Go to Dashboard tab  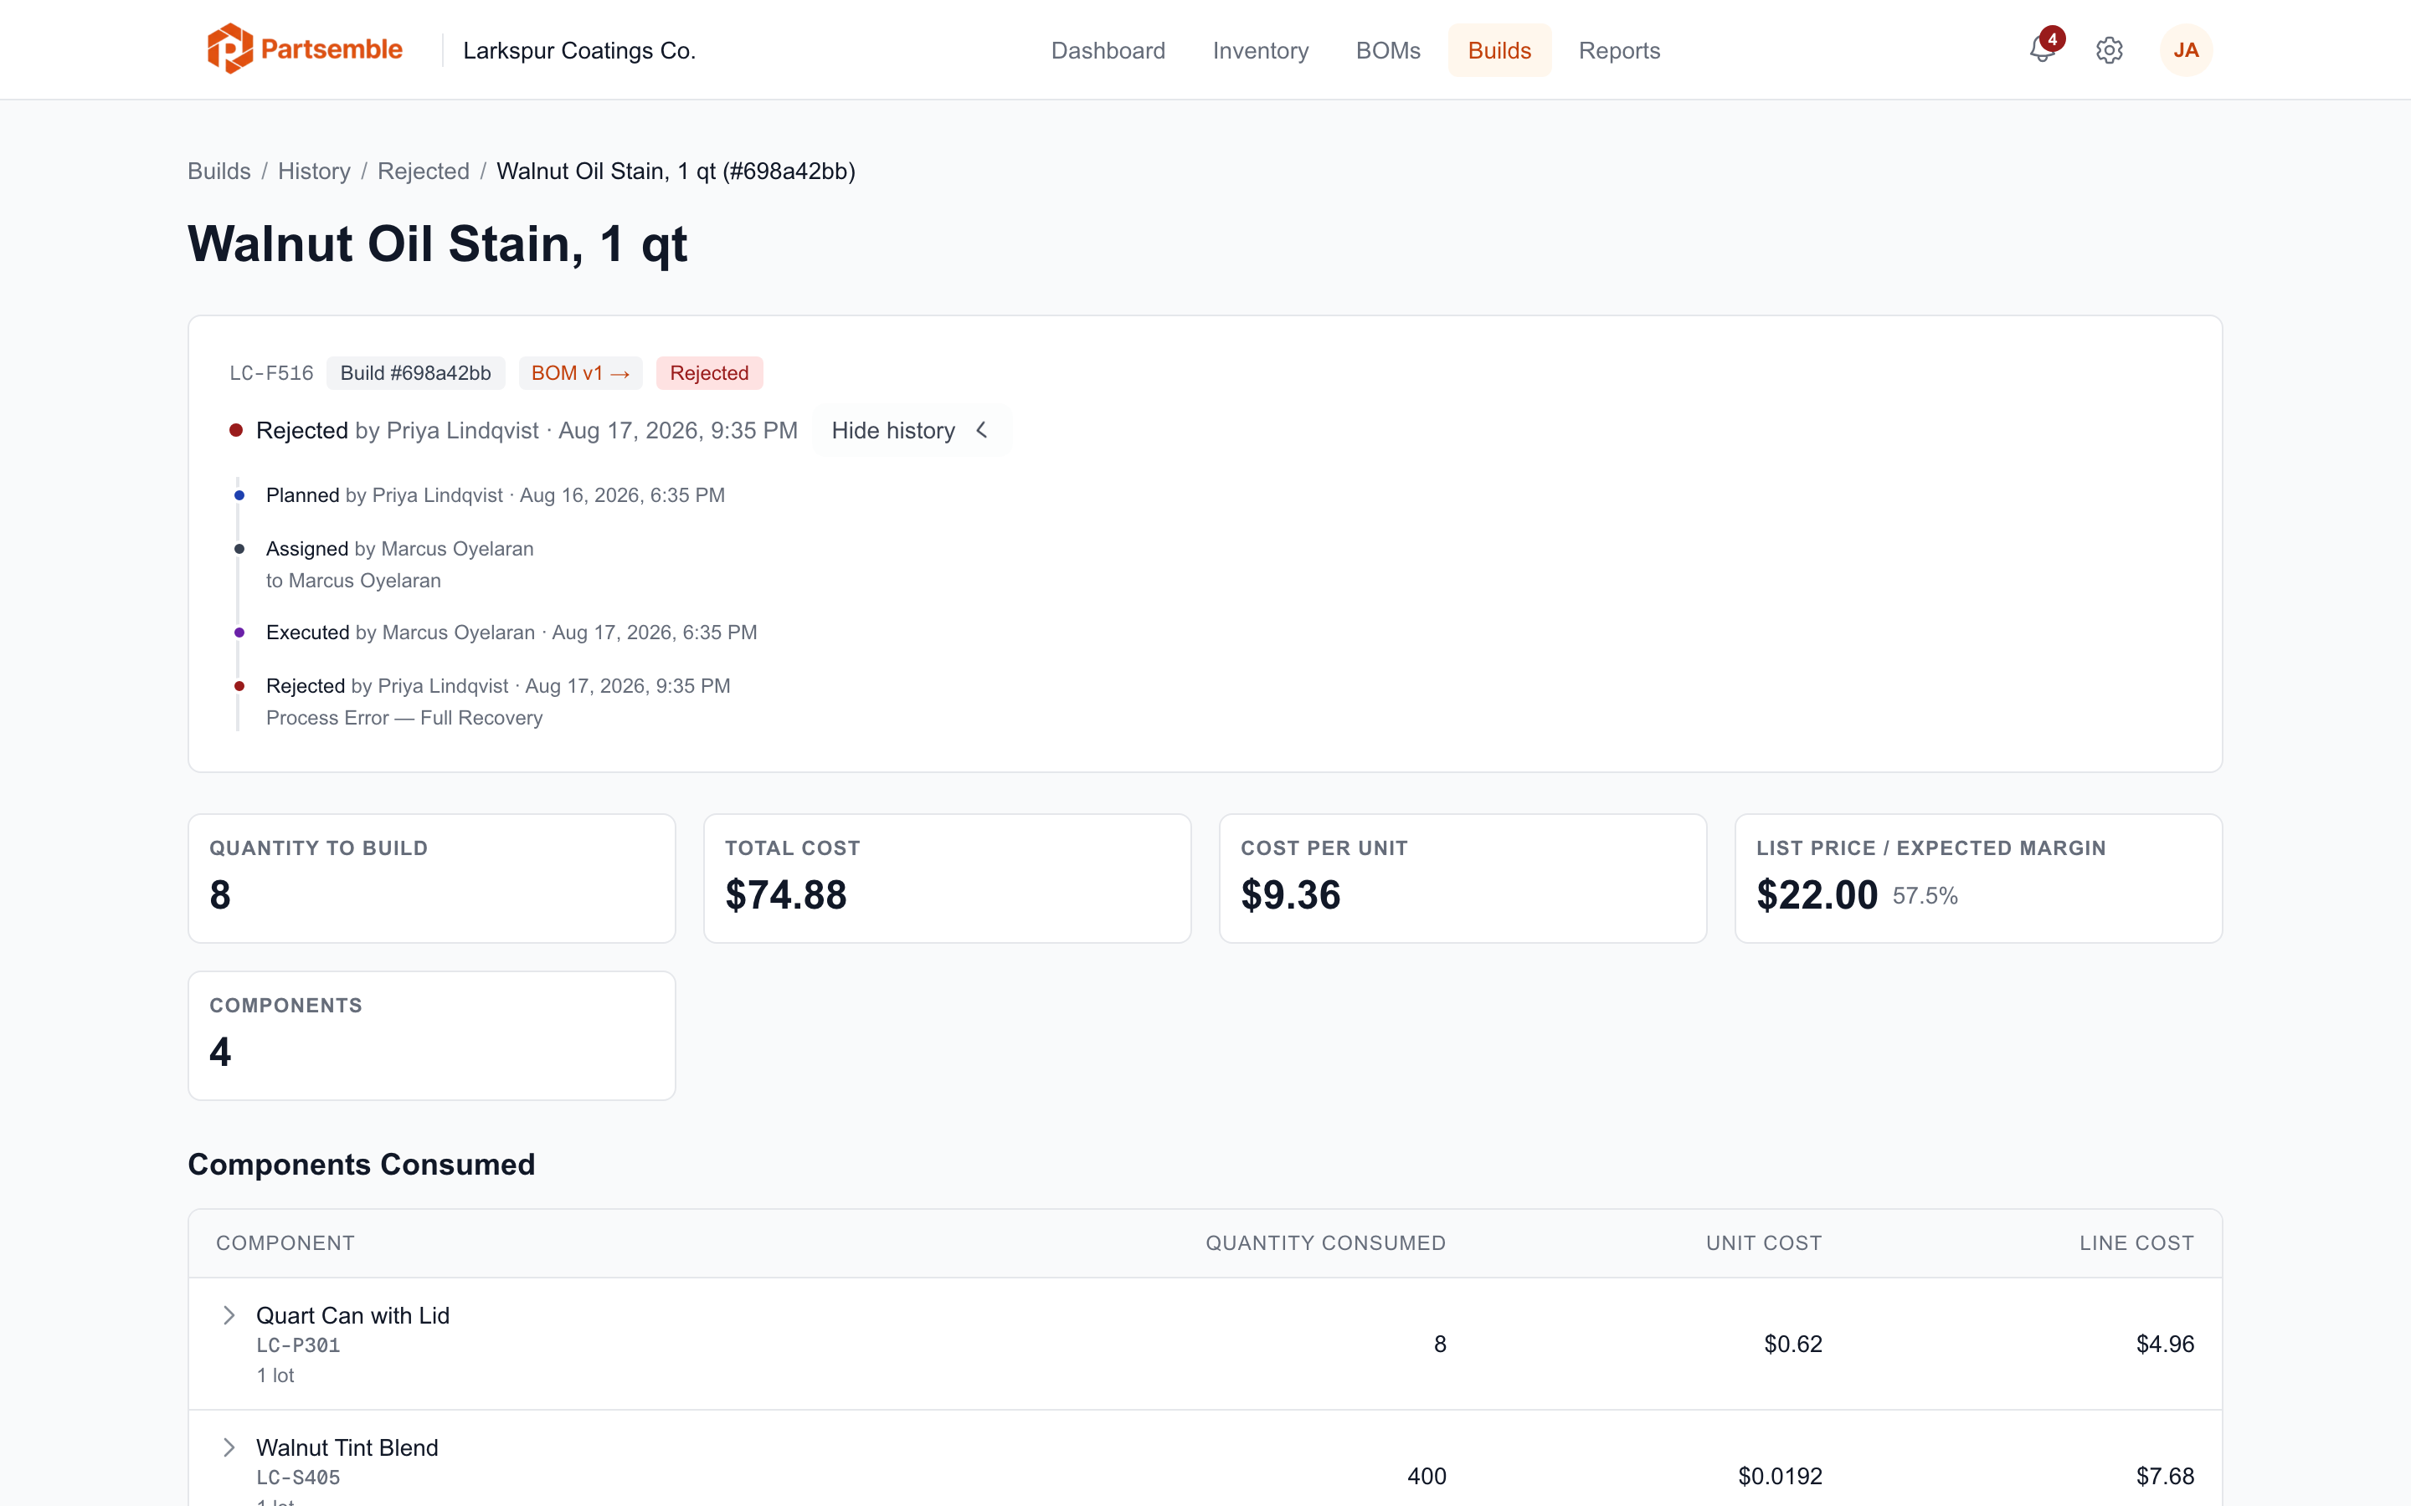(x=1108, y=50)
